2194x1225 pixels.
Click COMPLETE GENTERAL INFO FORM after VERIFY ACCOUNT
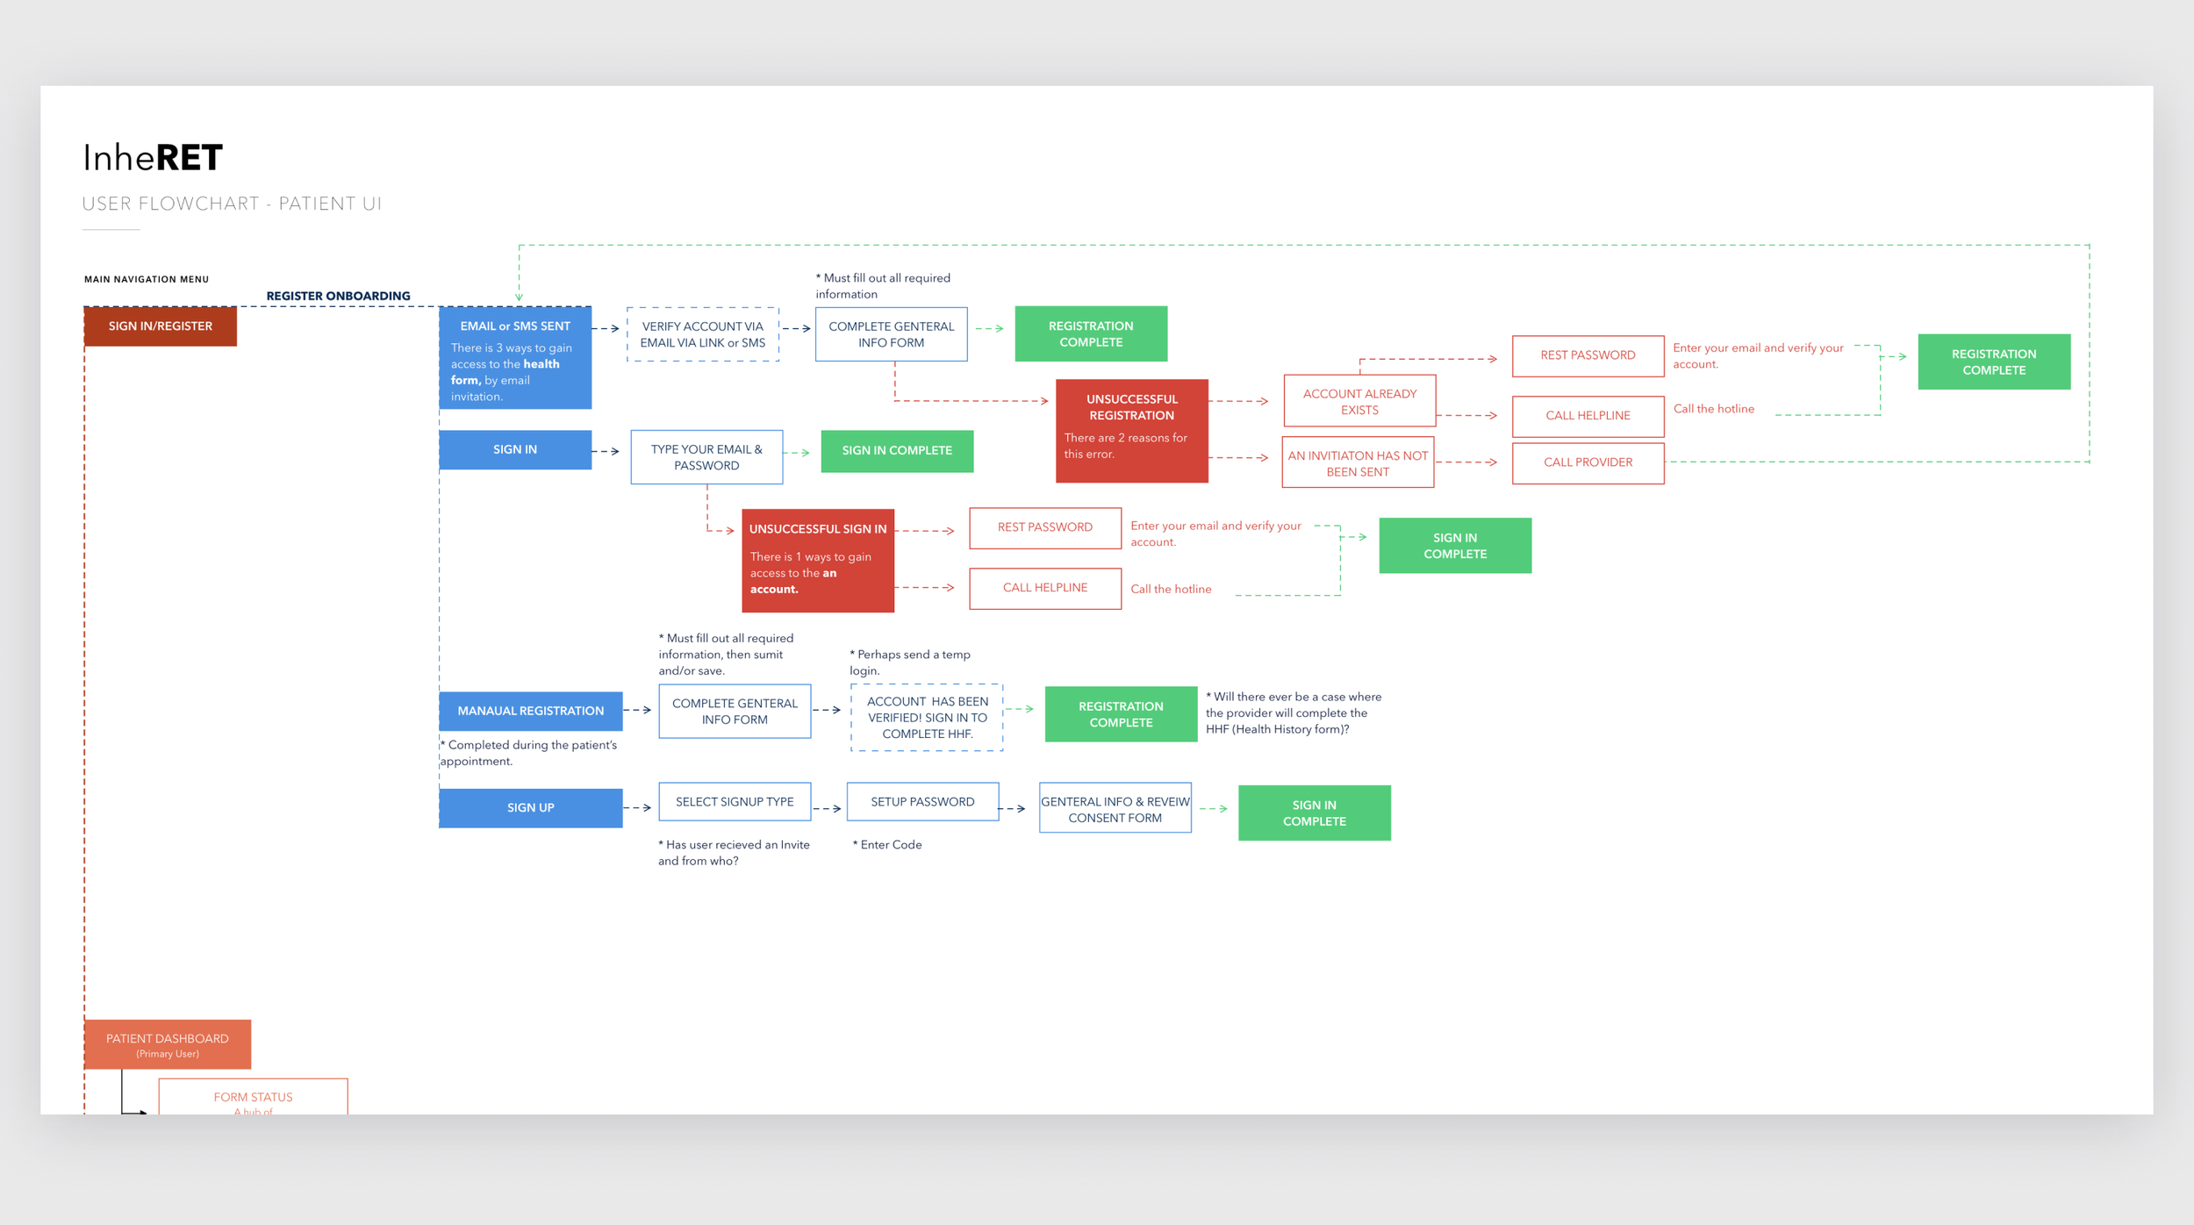coord(892,334)
